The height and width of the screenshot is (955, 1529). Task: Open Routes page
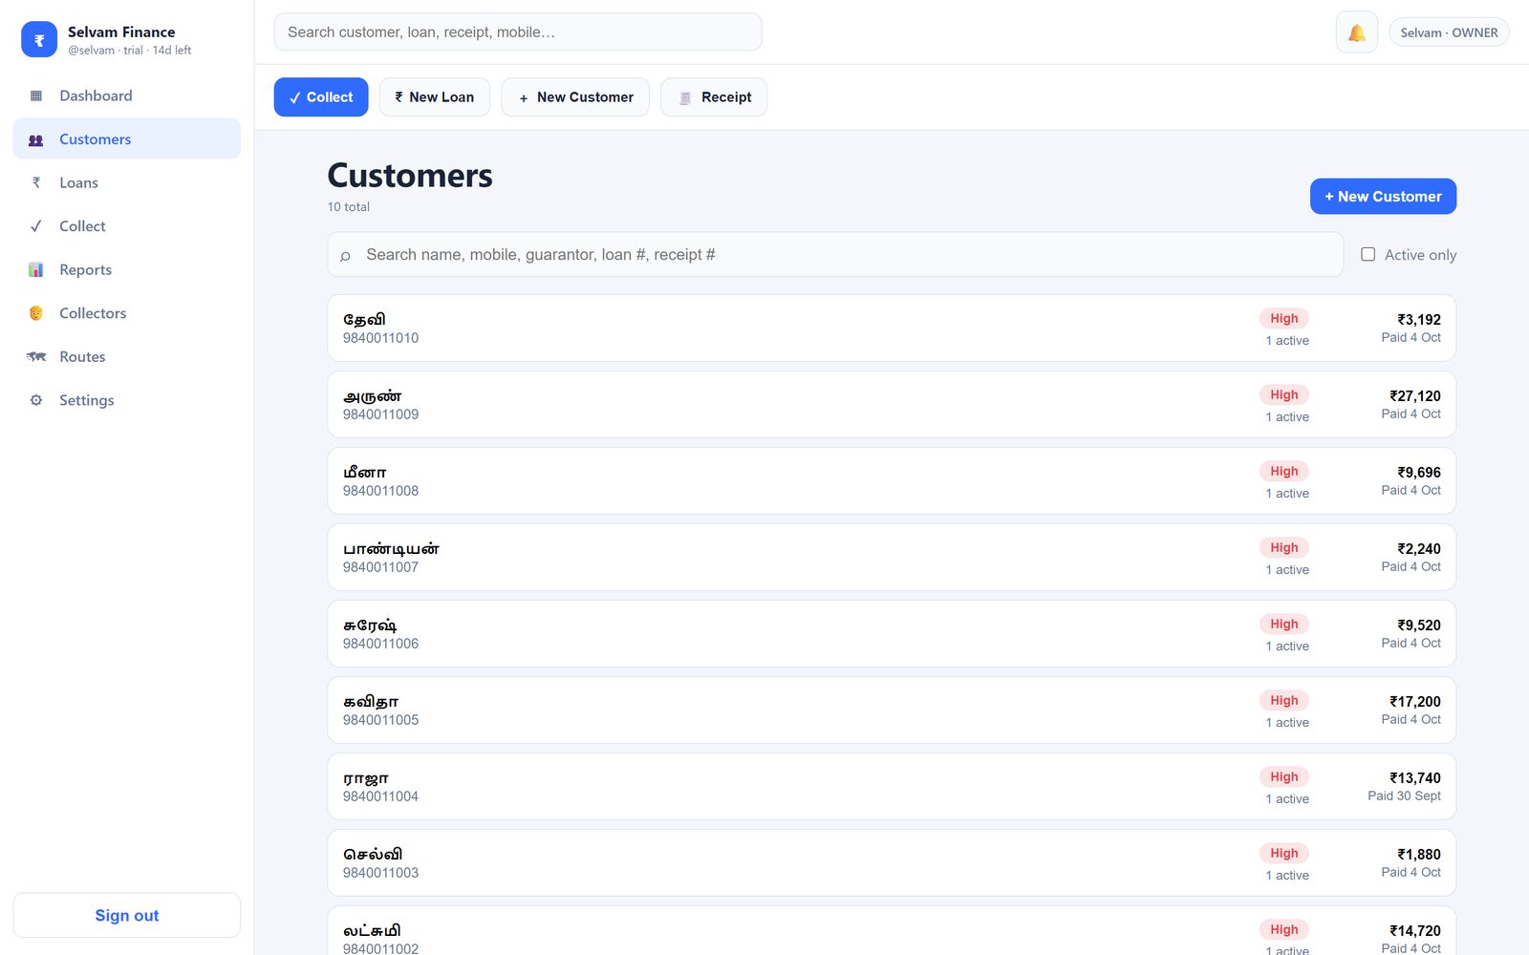[x=126, y=356]
